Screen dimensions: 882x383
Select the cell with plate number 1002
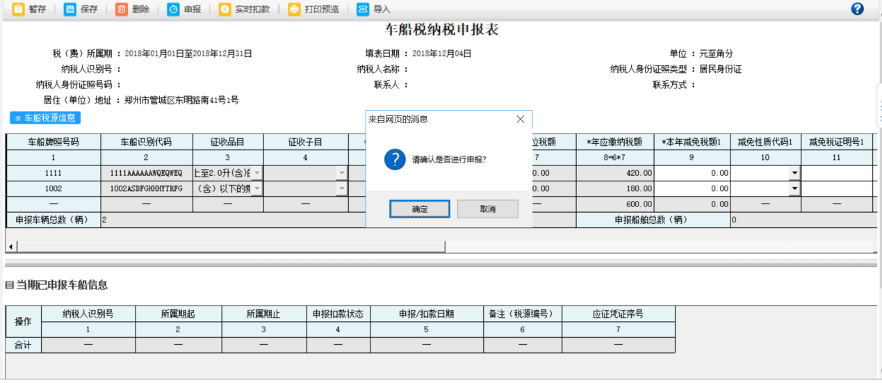53,188
